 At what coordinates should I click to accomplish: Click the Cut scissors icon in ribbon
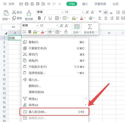tap(14, 12)
